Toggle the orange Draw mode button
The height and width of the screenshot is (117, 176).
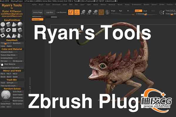tap(77, 12)
